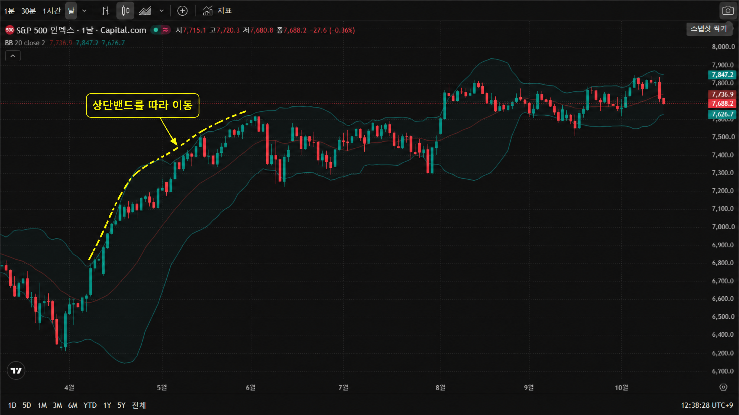The image size is (739, 415).
Task: Click the 8,000.0 price axis value
Action: pos(723,46)
